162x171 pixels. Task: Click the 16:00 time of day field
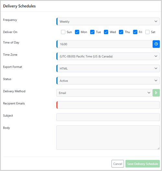tap(105, 44)
